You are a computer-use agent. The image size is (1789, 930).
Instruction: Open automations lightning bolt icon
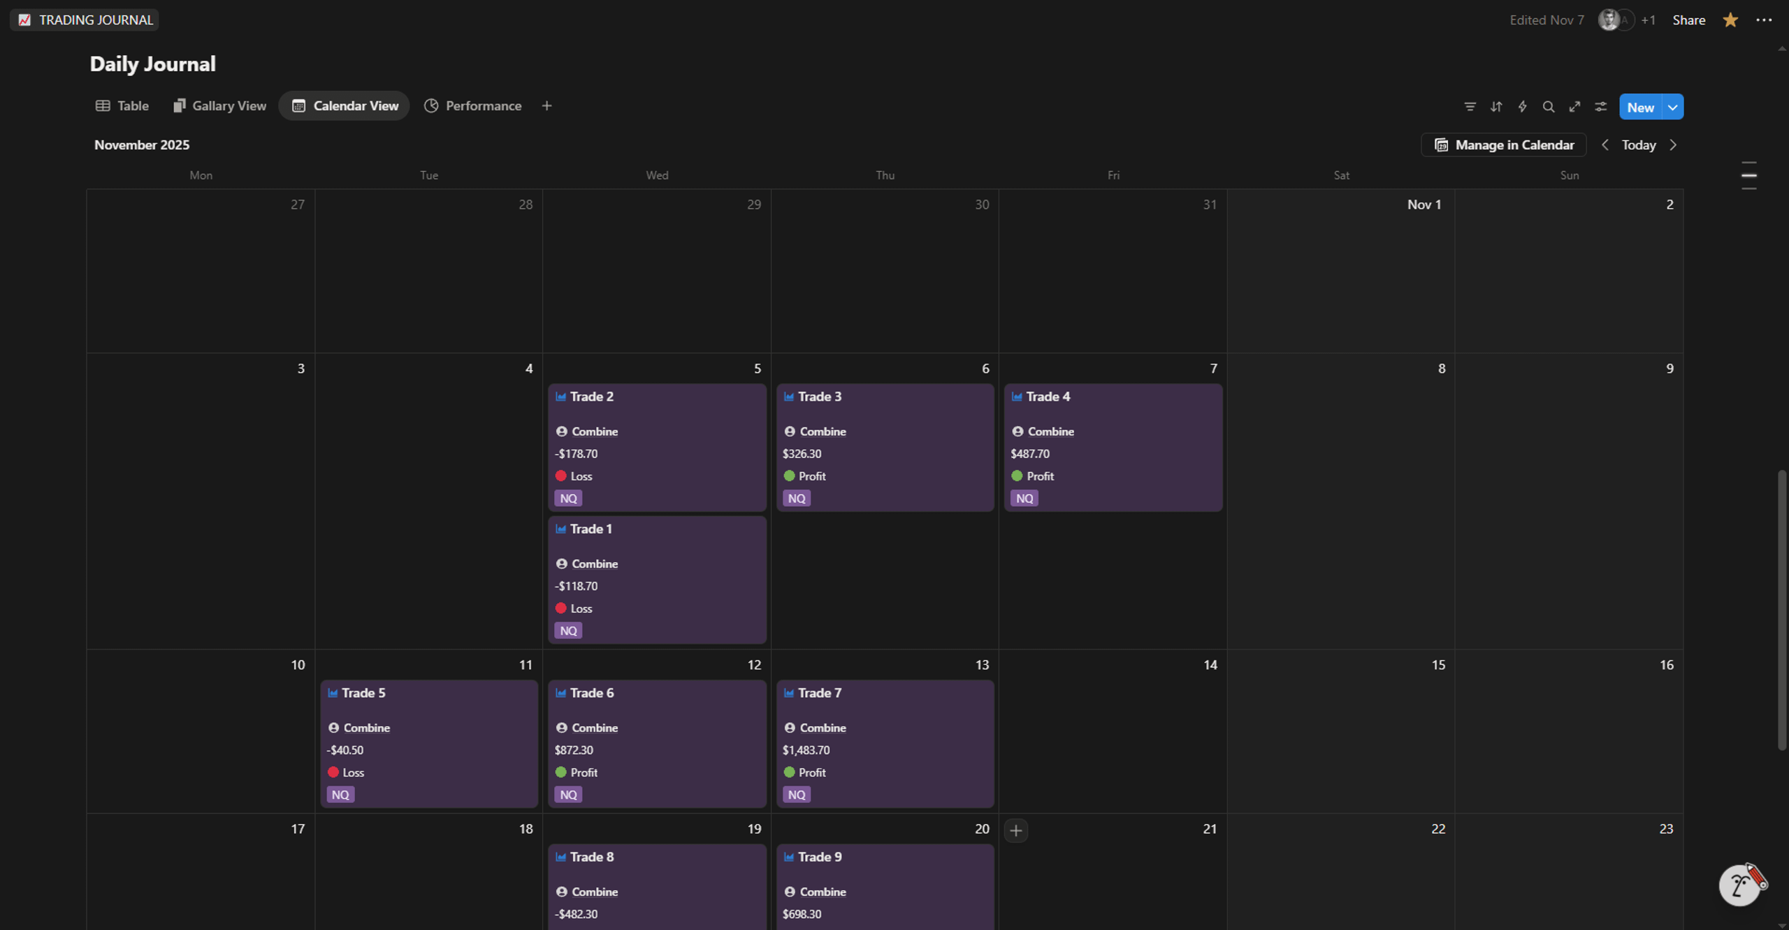(1522, 107)
